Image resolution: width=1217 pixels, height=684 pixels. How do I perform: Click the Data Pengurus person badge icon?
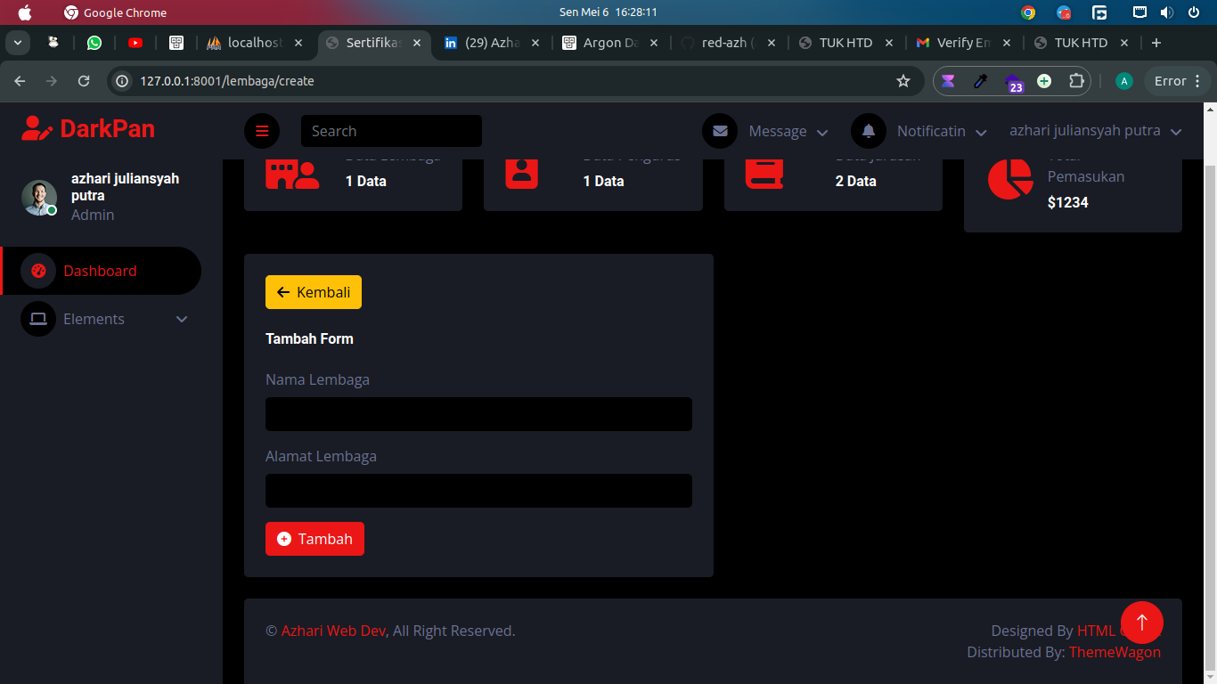click(521, 173)
